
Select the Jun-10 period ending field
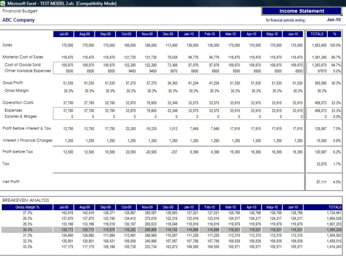click(334, 20)
